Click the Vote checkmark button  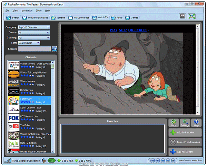pyautogui.click(x=174, y=123)
